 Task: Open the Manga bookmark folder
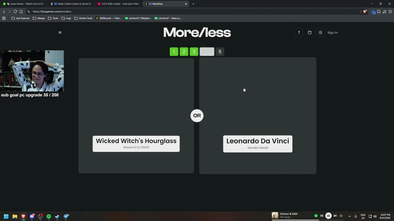click(x=39, y=18)
